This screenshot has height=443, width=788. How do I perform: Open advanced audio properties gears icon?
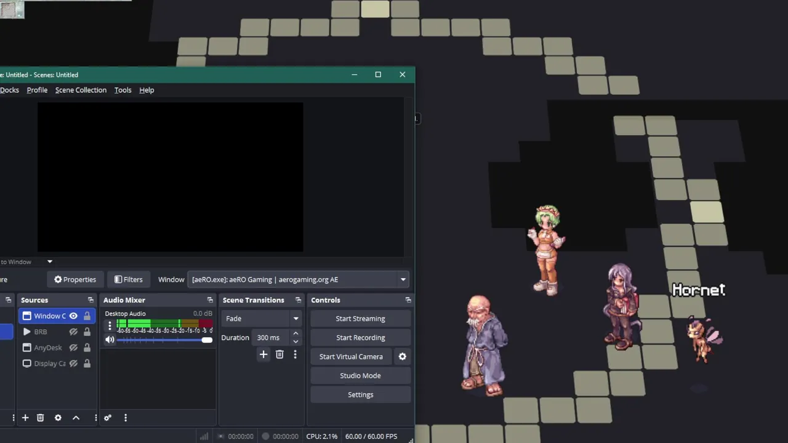point(108,418)
